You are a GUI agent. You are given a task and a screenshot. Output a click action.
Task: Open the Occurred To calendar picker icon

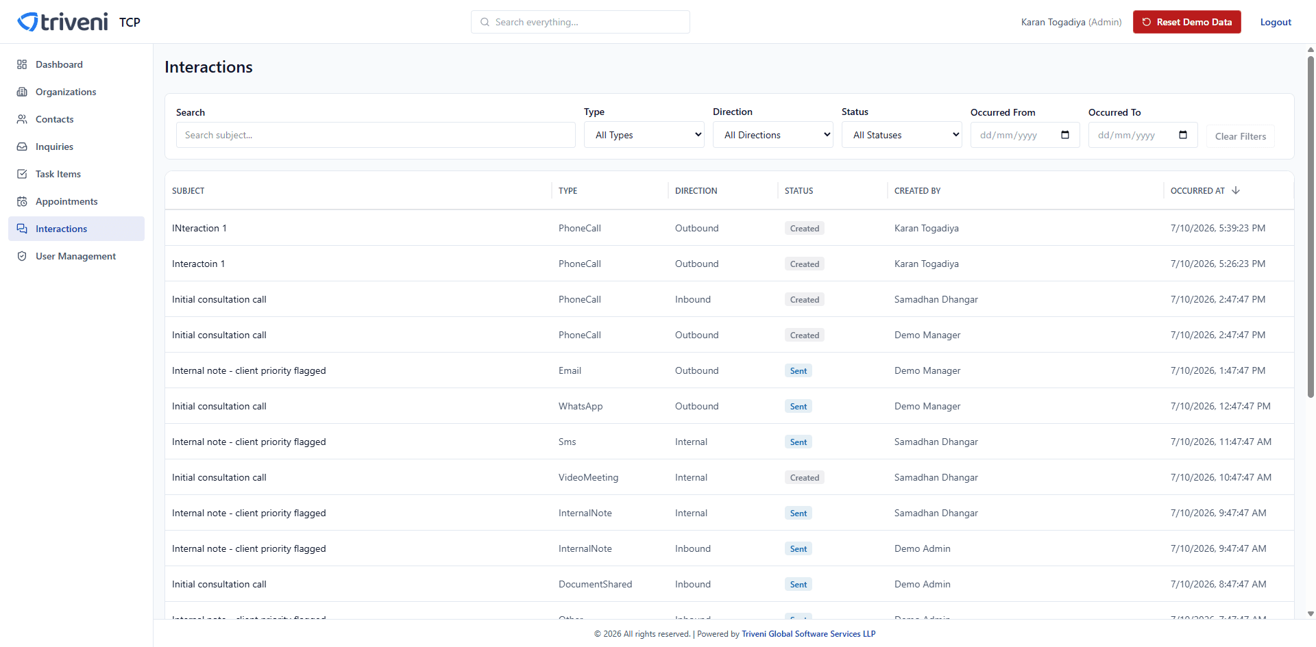point(1183,135)
